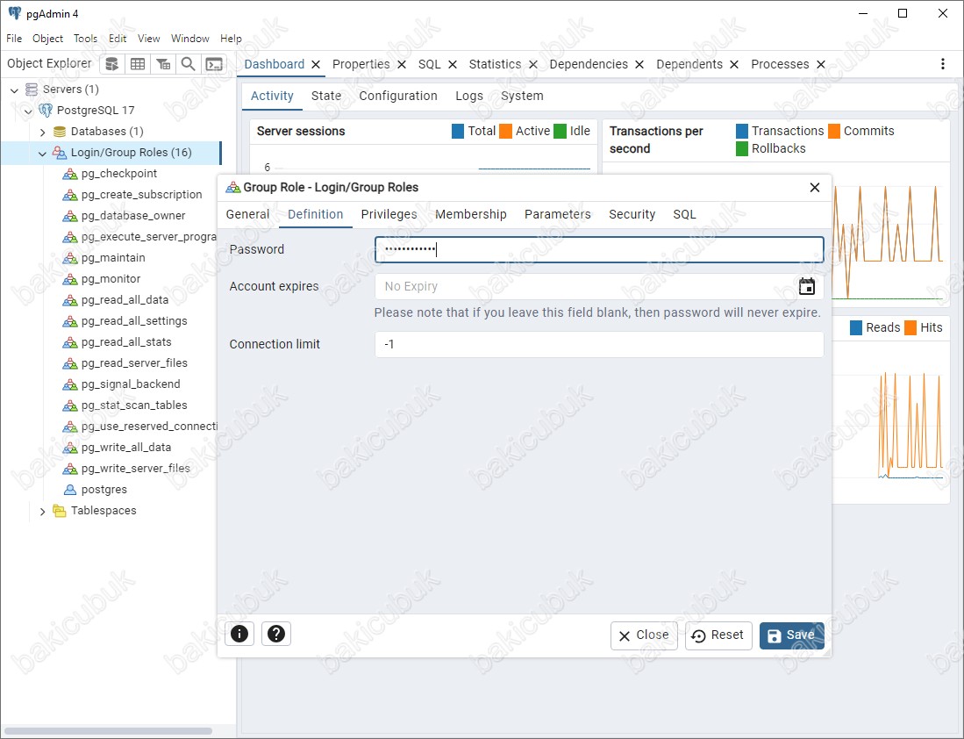Viewport: 964px width, 739px height.
Task: Click the blue Total legend swatch
Action: (x=458, y=131)
